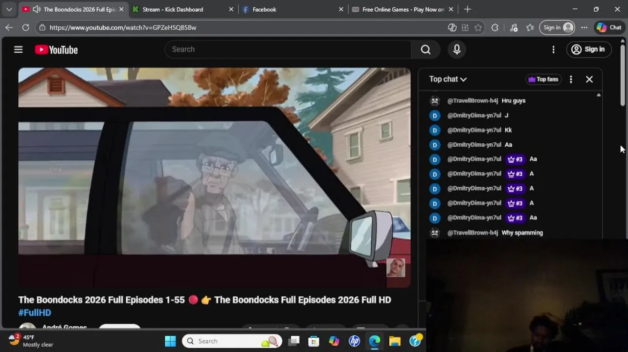
Task: Go to the YouTube home logo
Action: 56,49
